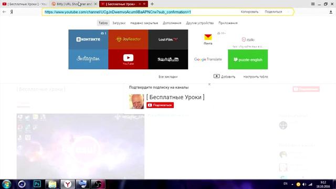Select the Дополнения tab
The image size is (336, 189).
[x=172, y=23]
